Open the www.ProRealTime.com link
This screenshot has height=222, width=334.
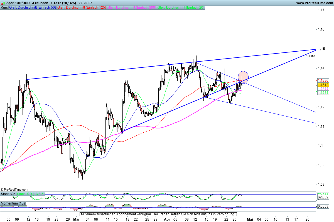click(315, 3)
